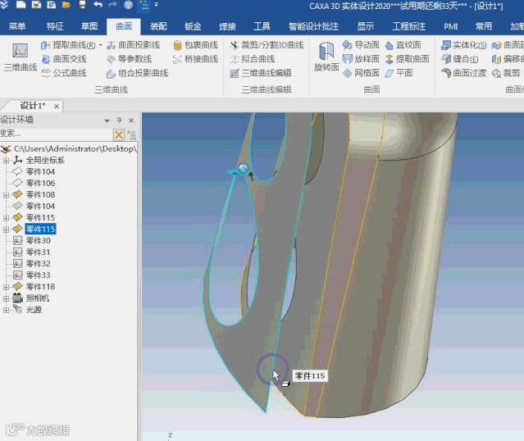Select the root file path tree node

(75, 148)
